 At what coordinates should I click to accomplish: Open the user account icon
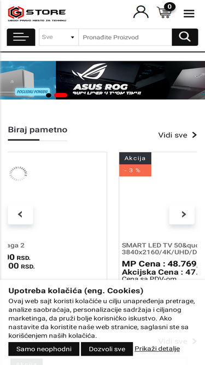point(141,12)
